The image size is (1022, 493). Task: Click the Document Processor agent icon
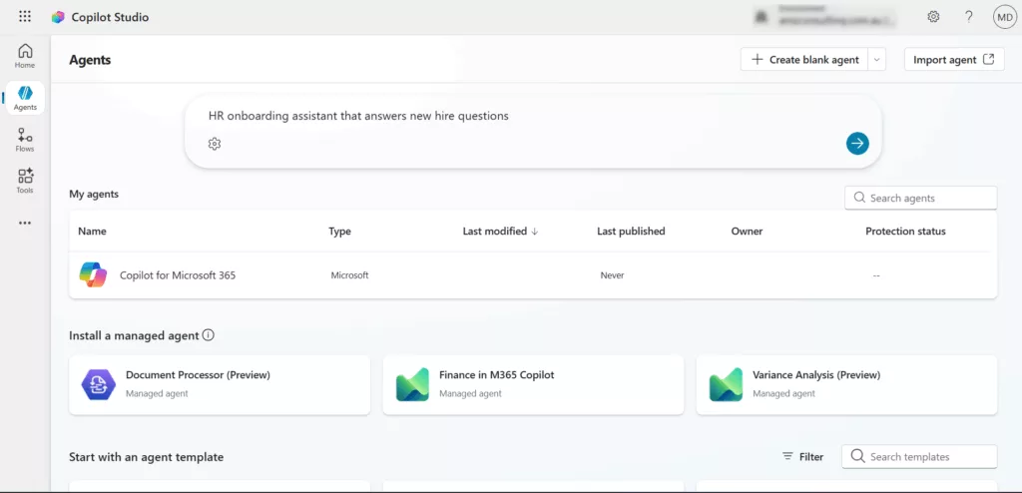(x=99, y=384)
